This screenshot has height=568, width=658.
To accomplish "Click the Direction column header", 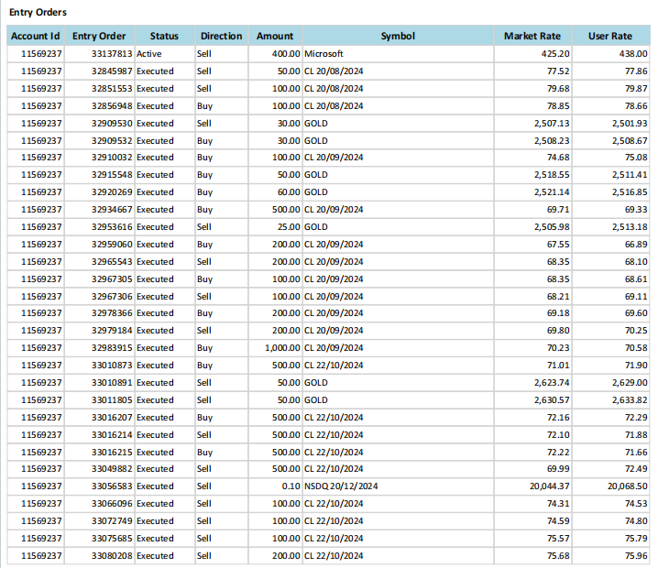I will [221, 36].
